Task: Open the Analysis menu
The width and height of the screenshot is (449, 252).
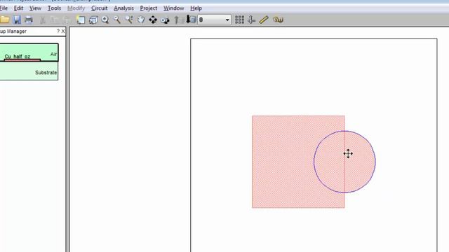Action: (x=123, y=8)
